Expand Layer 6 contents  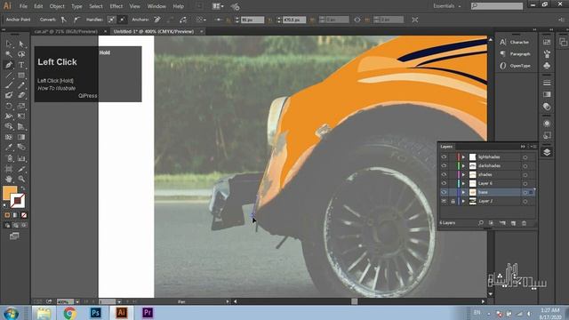[x=463, y=183]
